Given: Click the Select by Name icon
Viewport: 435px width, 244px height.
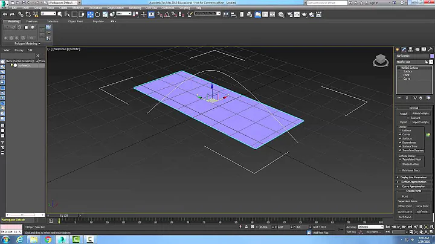Looking at the screenshot, I should (x=67, y=14).
